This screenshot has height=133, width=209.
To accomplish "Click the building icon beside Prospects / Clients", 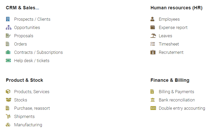I will tap(8, 19).
